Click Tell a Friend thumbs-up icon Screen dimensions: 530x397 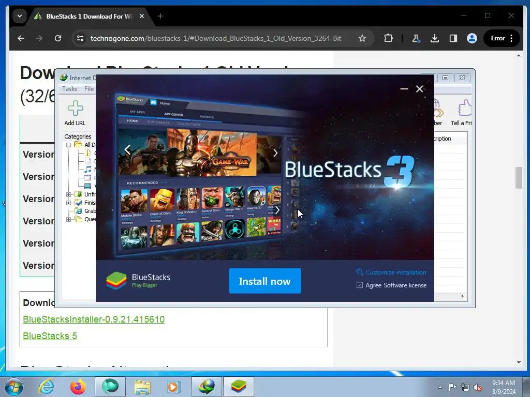(465, 108)
